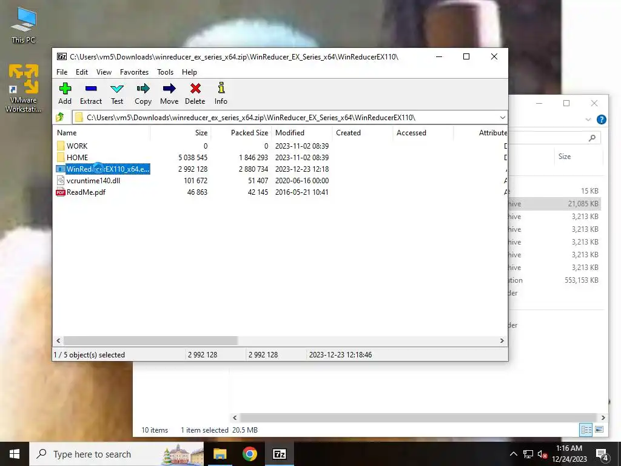Screen dimensions: 621x466
Task: Open the notification center icon
Action: [x=602, y=455]
